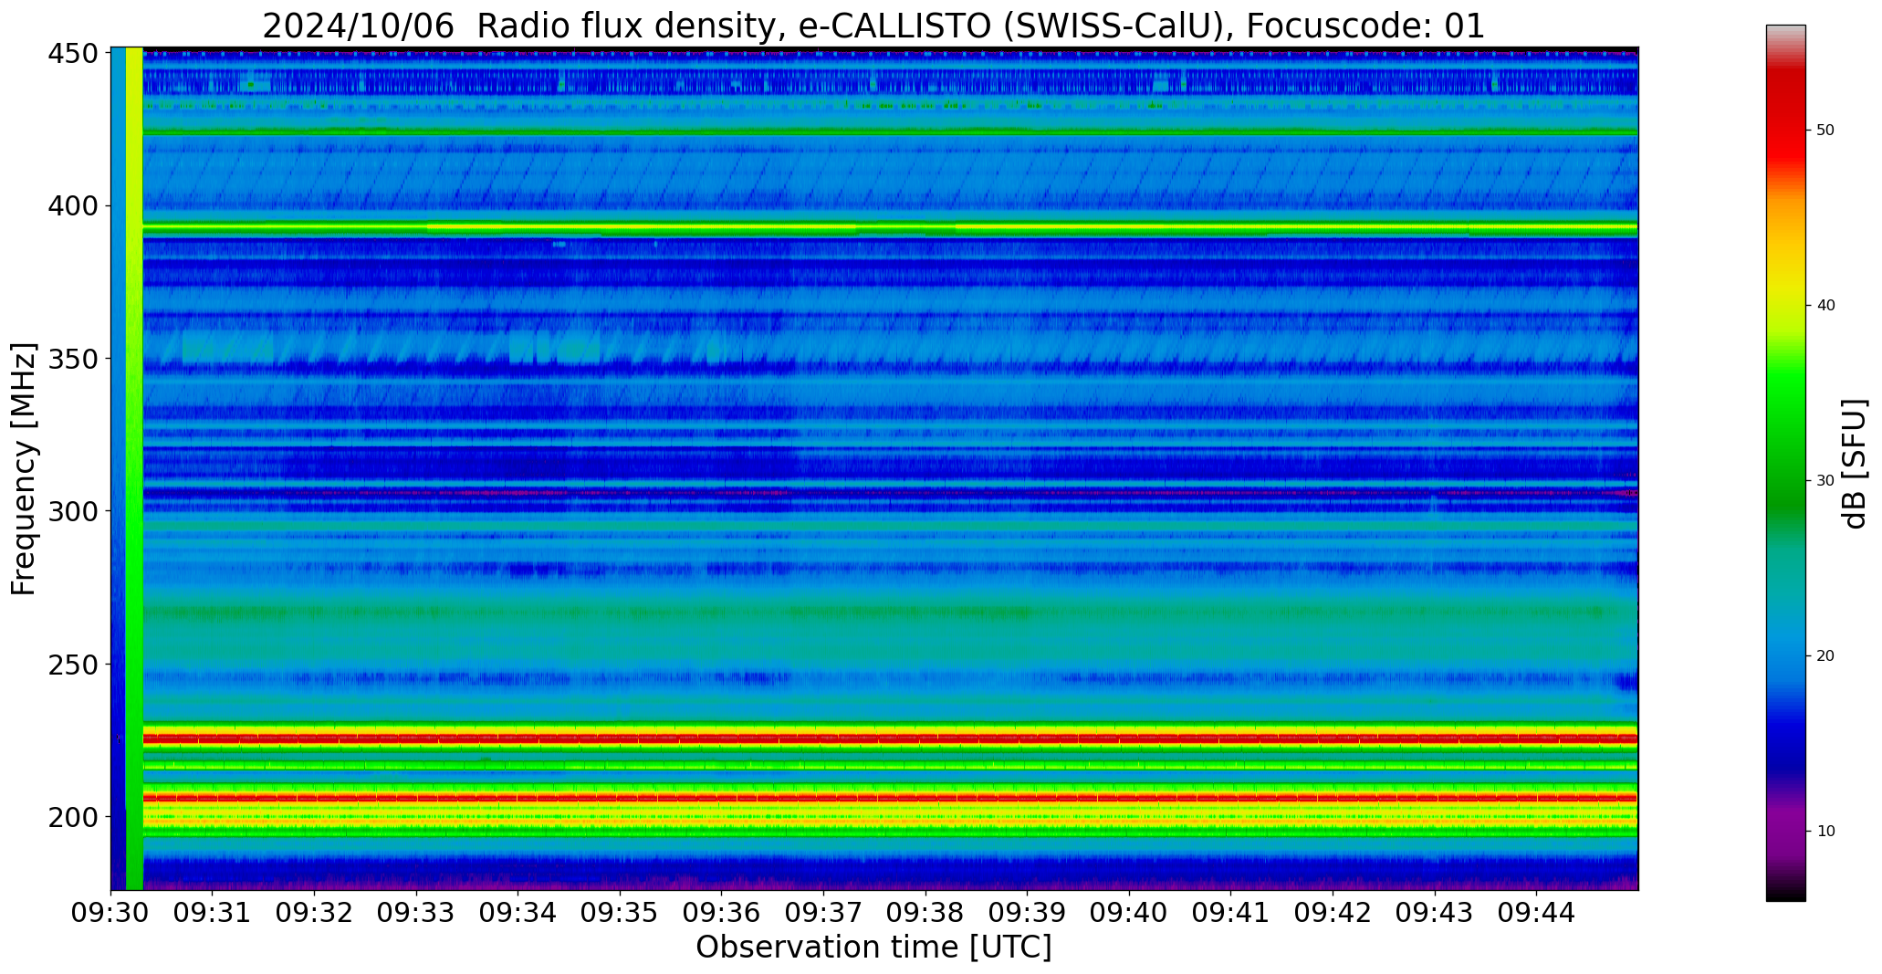
Task: Click the 300 frequency tick label
Action: 72,511
